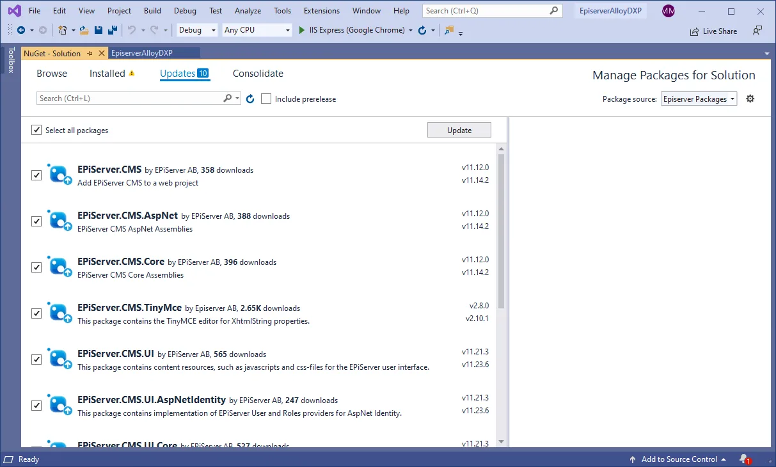
Task: Uncheck the EPiServer.CMS.AspNet package checkbox
Action: [x=36, y=221]
